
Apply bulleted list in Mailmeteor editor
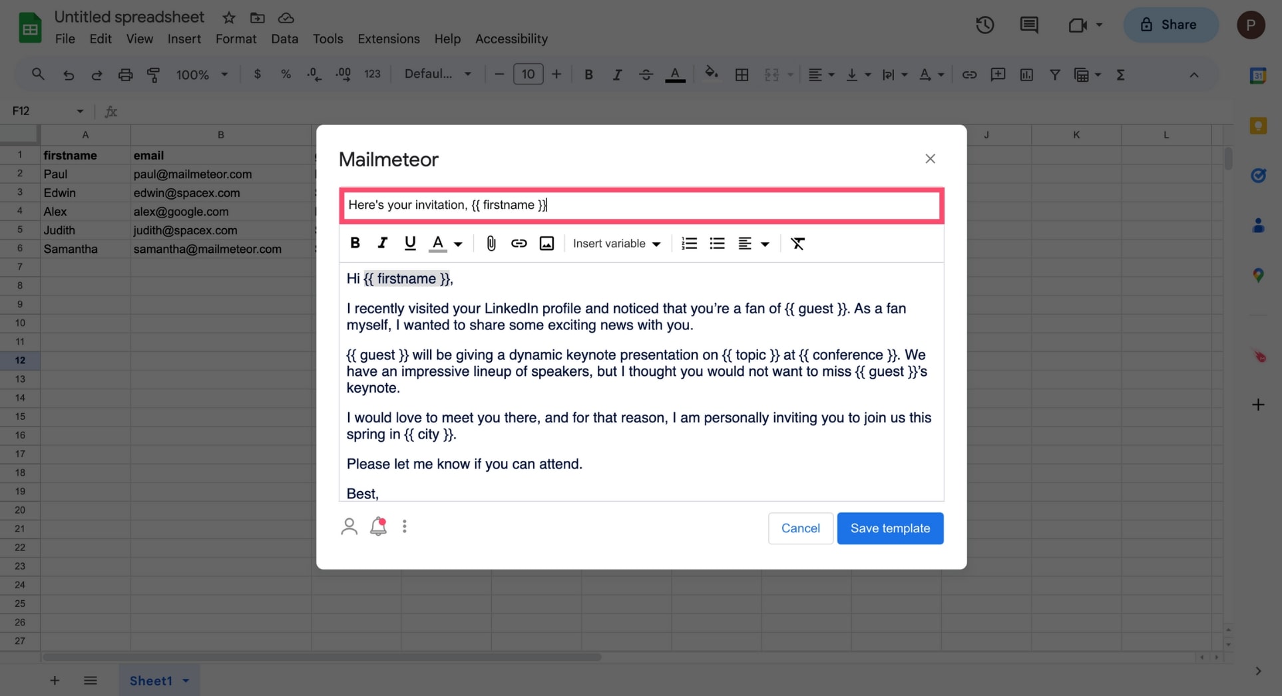pyautogui.click(x=717, y=244)
